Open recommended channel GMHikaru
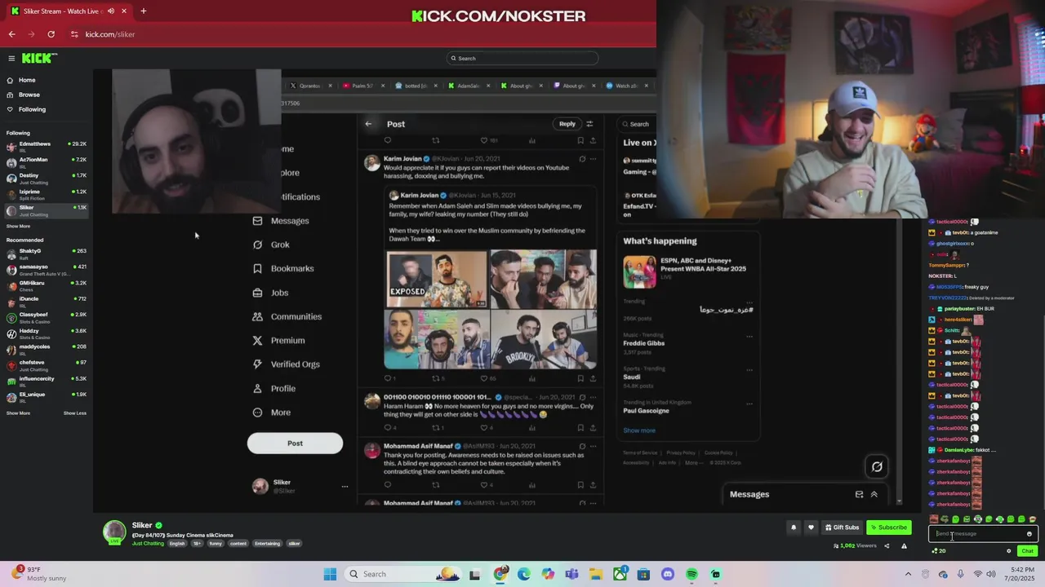Screen dimensions: 1045x587 coord(47,285)
